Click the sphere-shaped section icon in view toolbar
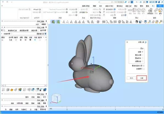 tap(119, 22)
